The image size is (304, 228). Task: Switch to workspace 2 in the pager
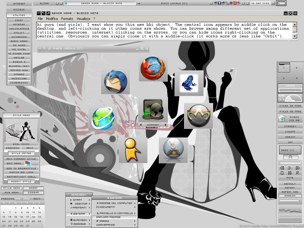[284, 78]
